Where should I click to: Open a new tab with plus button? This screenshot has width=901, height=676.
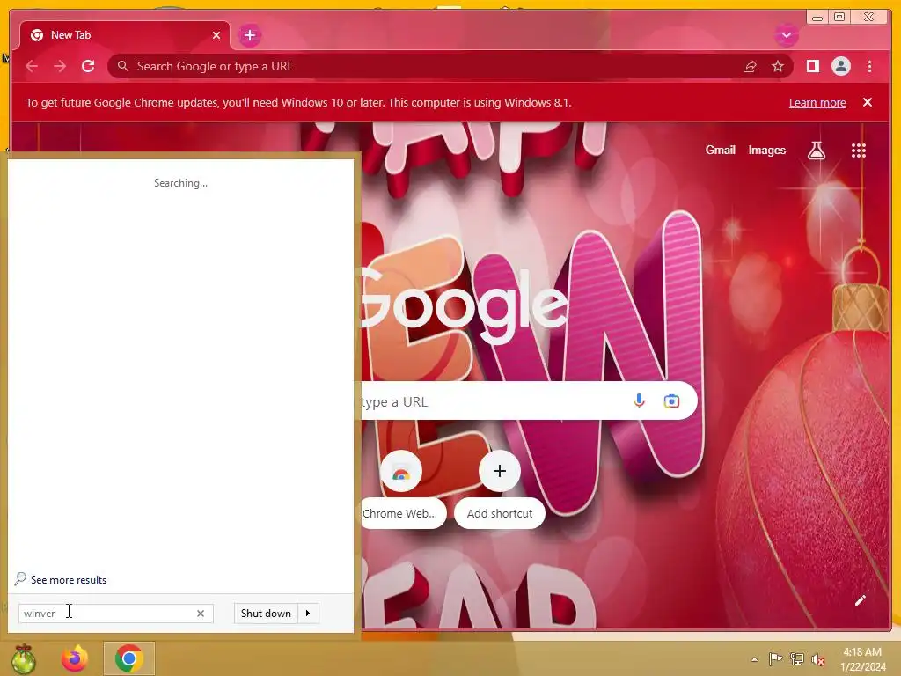pos(249,35)
